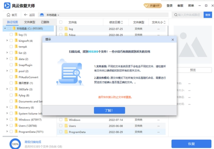This screenshot has width=214, height=149.
Task: Check the log (1) tree checkbox
Action: 11,35
